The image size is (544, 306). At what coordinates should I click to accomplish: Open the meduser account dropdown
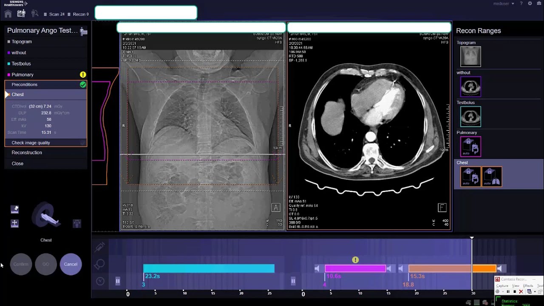[504, 3]
